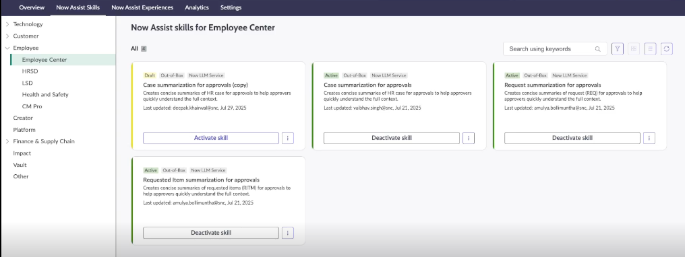Open 'Request summarization for approvals' title
This screenshot has width=685, height=257.
[553, 85]
